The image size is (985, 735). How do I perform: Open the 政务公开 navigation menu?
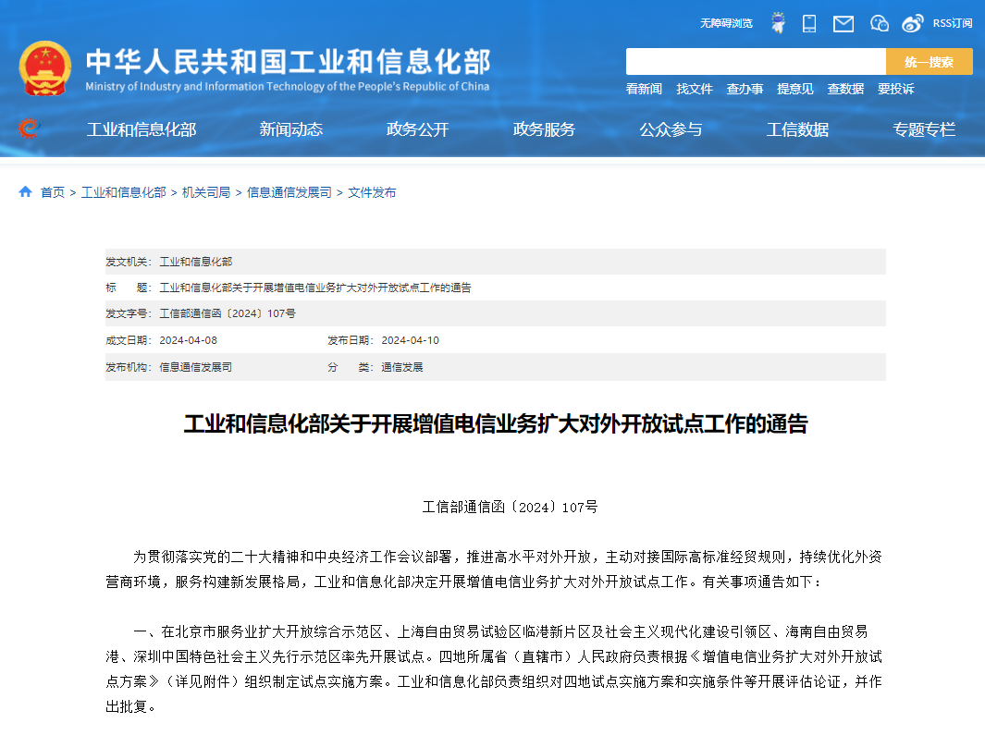(x=417, y=129)
